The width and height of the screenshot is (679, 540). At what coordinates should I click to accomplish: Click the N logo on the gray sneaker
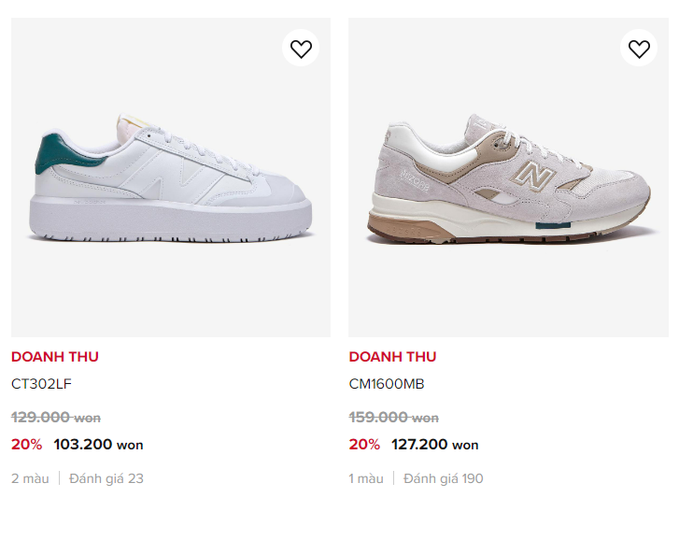tap(536, 175)
